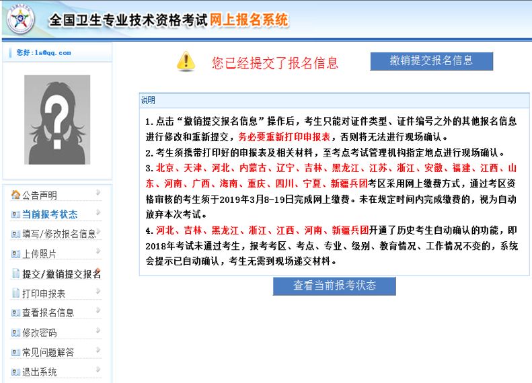
Task: Click the 撤销提交报名信息 button
Action: (431, 61)
